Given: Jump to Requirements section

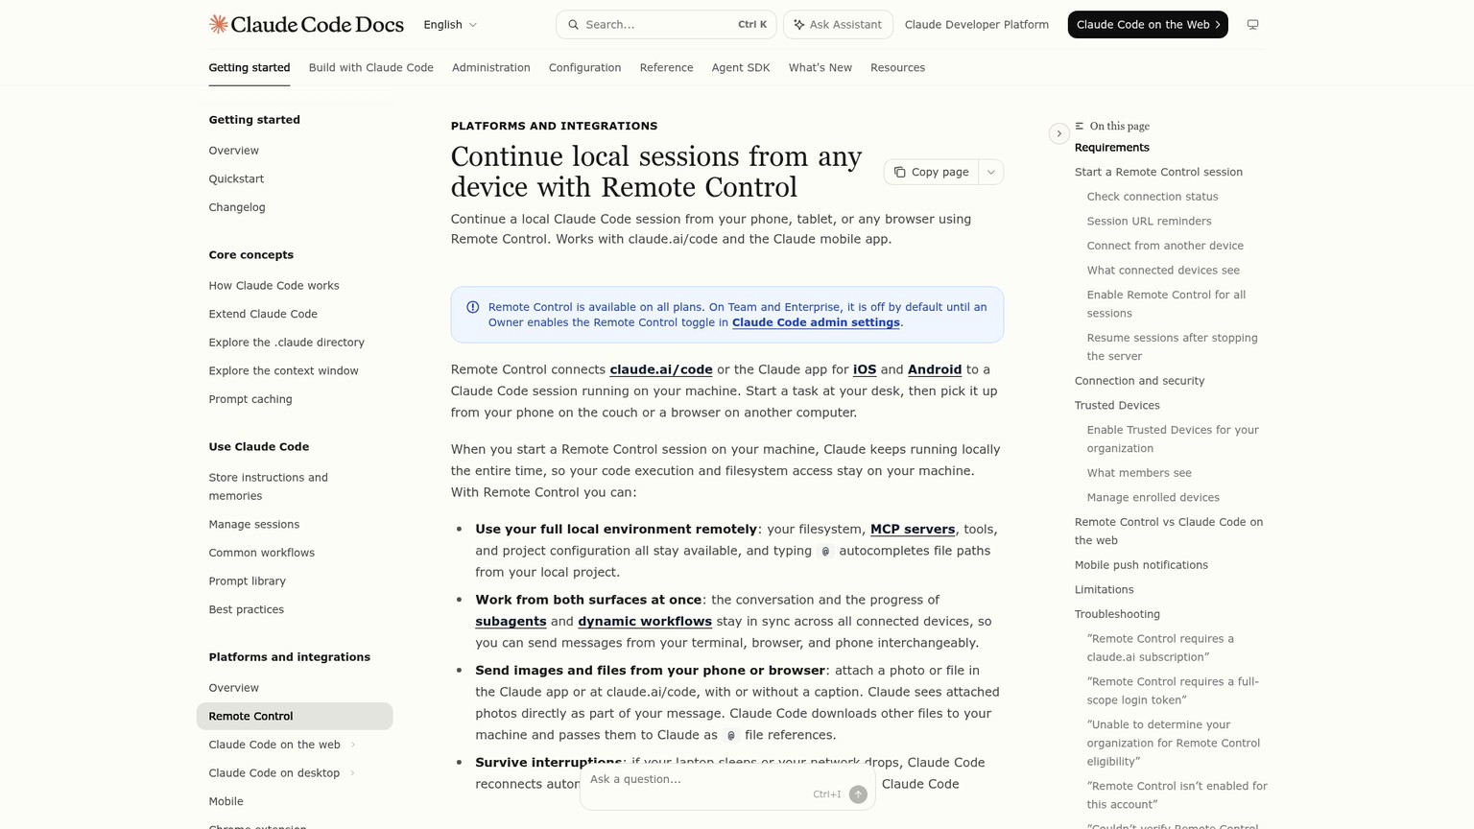Looking at the screenshot, I should pos(1112,148).
